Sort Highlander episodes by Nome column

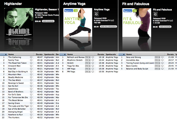click(18, 54)
